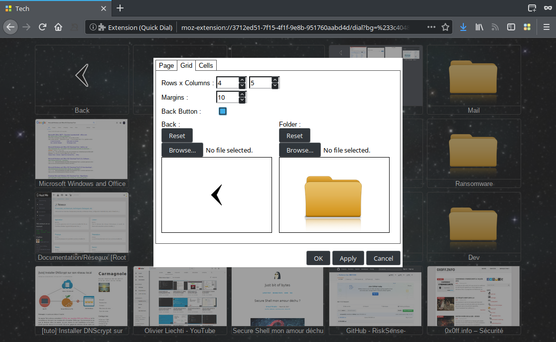Browse for a Folder image file
The width and height of the screenshot is (556, 342).
pos(300,150)
